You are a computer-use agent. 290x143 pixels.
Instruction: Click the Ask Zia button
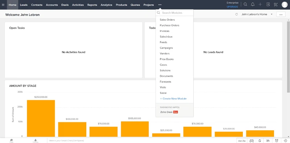pos(242,141)
